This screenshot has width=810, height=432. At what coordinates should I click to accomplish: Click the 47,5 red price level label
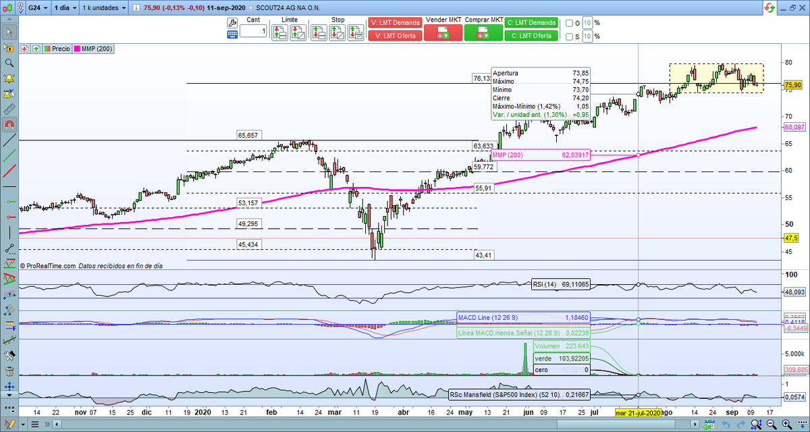point(792,239)
